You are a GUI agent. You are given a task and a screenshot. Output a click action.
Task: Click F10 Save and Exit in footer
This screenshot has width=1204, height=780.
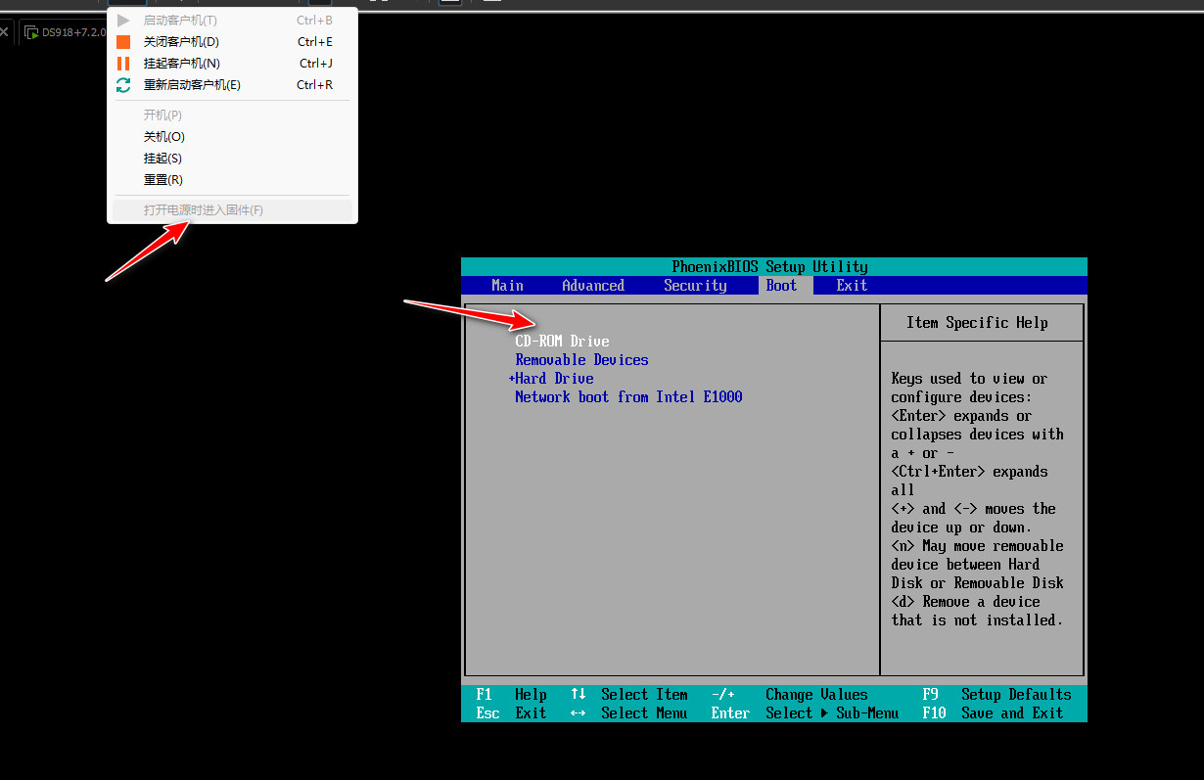[x=993, y=713]
